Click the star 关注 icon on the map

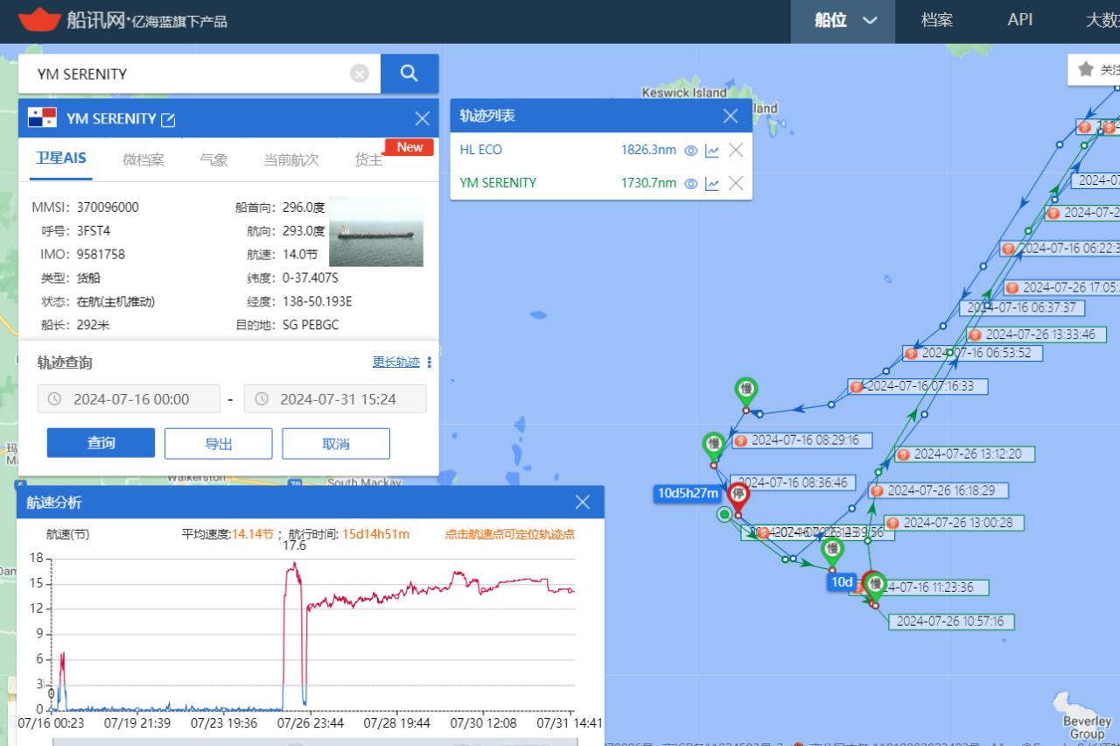[1086, 69]
